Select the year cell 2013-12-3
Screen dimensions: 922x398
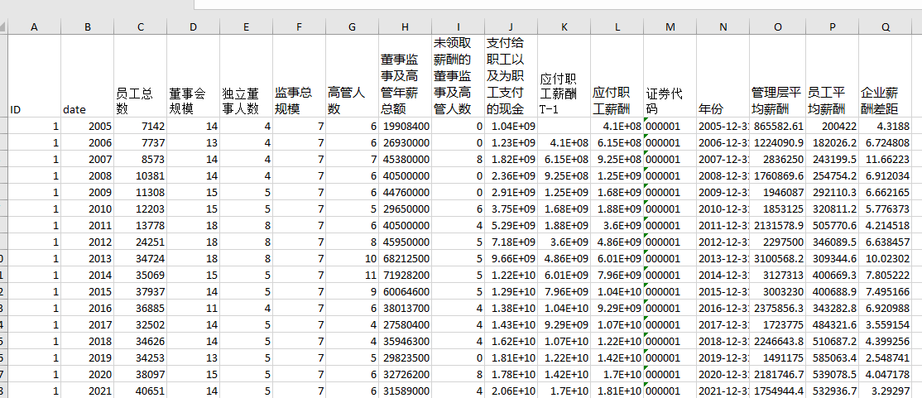pos(723,258)
